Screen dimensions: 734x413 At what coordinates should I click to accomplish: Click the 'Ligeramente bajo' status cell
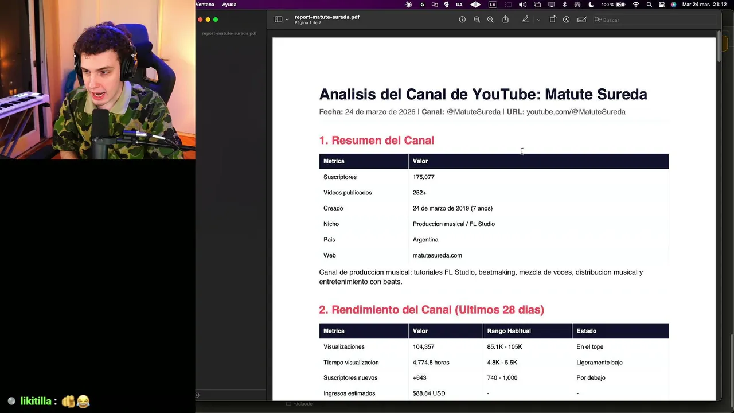599,363
